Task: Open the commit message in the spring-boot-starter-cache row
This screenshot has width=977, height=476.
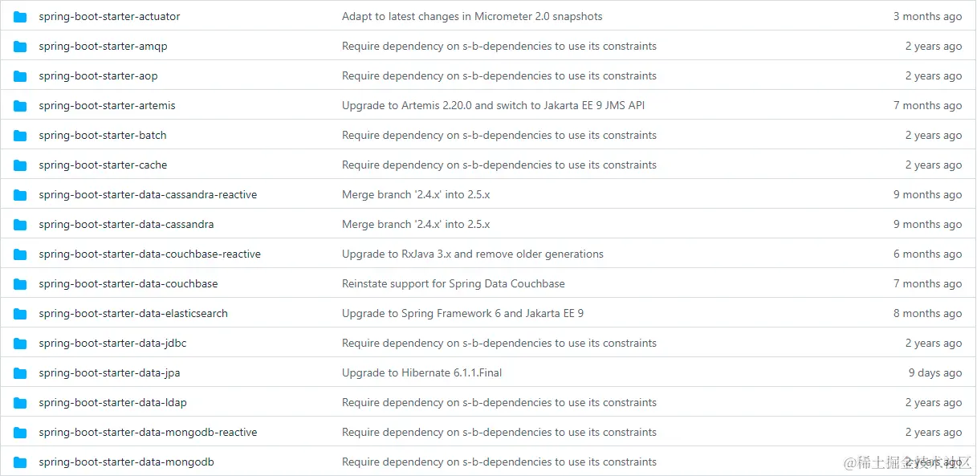Action: coord(499,165)
